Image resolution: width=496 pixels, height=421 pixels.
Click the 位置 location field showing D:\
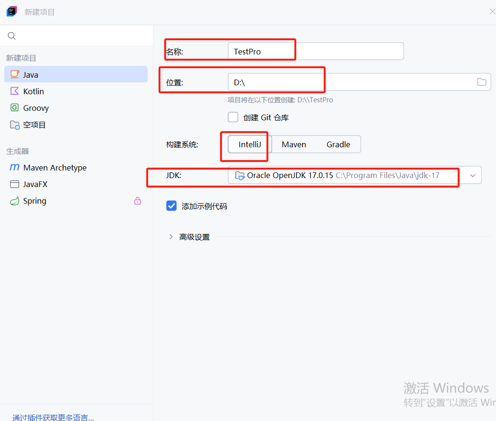pos(359,82)
